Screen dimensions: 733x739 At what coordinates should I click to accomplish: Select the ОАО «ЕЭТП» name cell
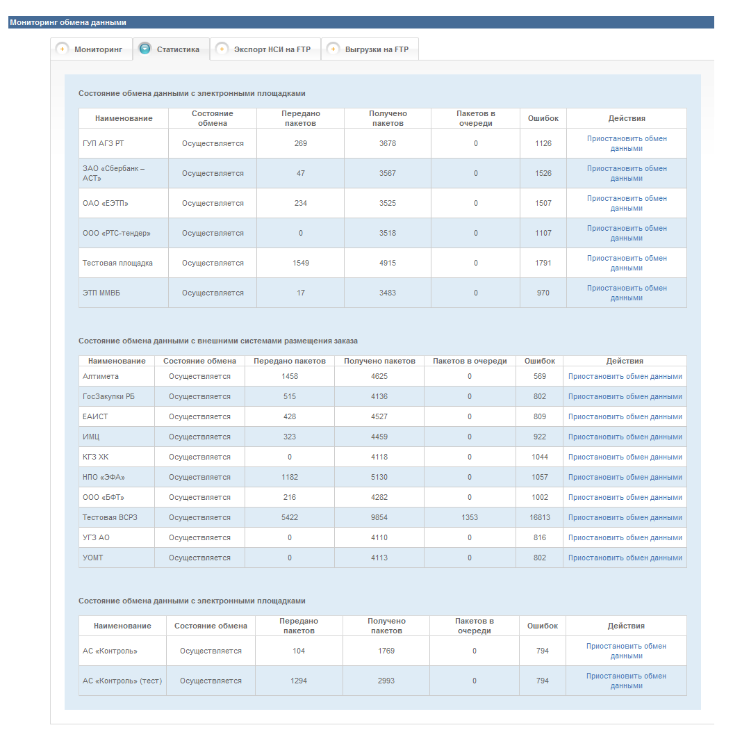point(124,203)
